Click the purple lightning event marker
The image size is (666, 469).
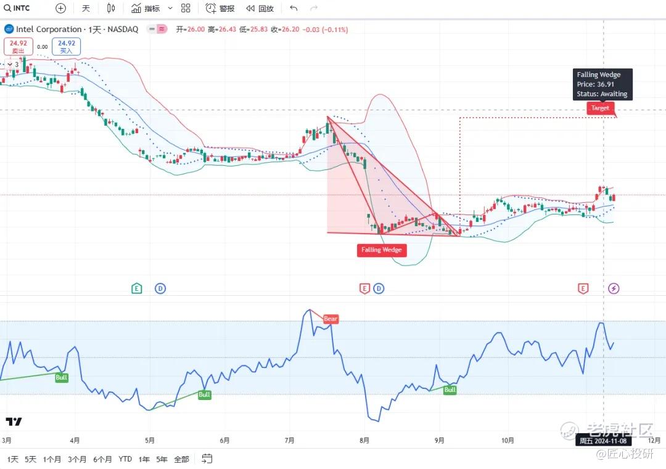coord(614,288)
